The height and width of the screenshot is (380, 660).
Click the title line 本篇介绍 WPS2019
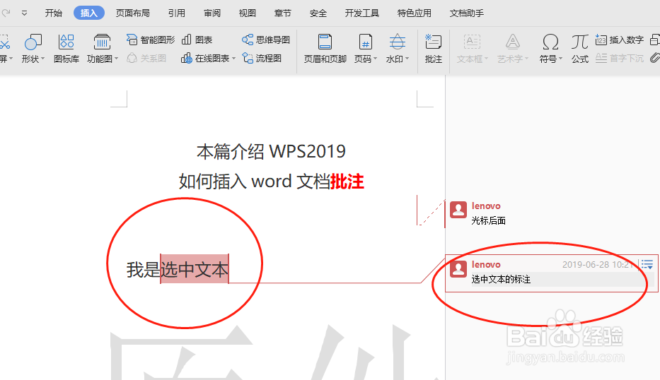click(x=271, y=151)
